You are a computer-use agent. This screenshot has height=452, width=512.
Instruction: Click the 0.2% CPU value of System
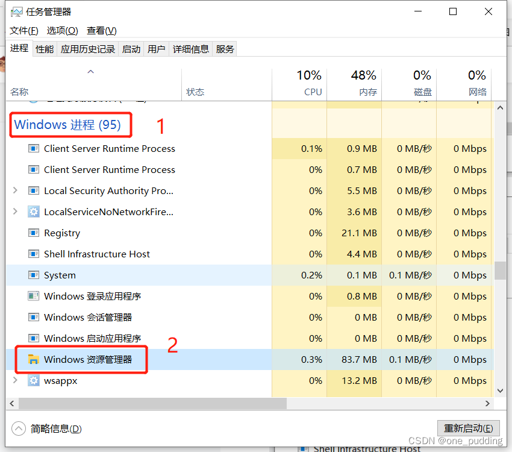pyautogui.click(x=311, y=275)
